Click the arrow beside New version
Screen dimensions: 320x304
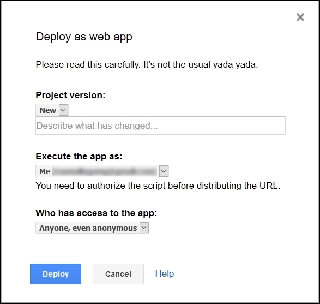click(x=63, y=110)
